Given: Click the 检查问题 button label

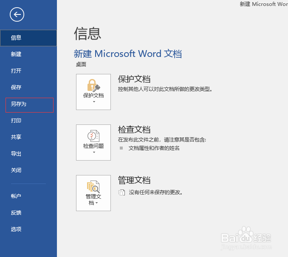Looking at the screenshot, I should pyautogui.click(x=93, y=146).
